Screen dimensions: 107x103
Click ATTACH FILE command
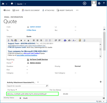point(48,10)
